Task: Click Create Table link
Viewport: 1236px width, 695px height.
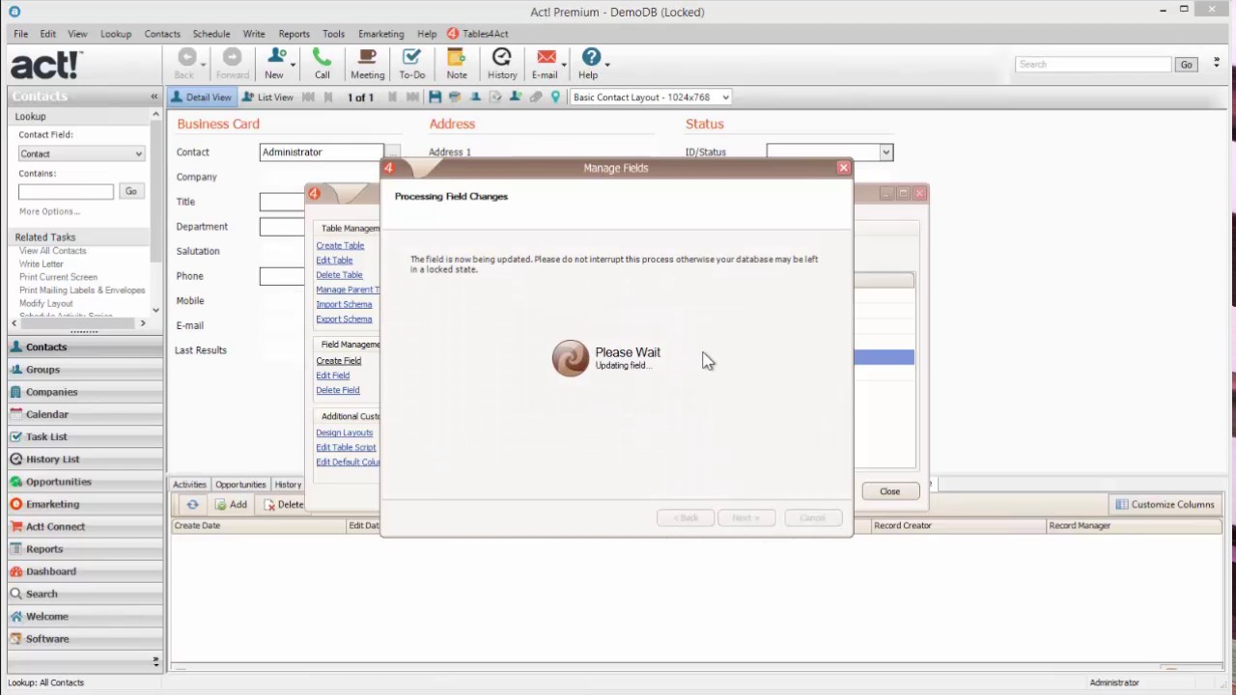Action: coord(340,245)
